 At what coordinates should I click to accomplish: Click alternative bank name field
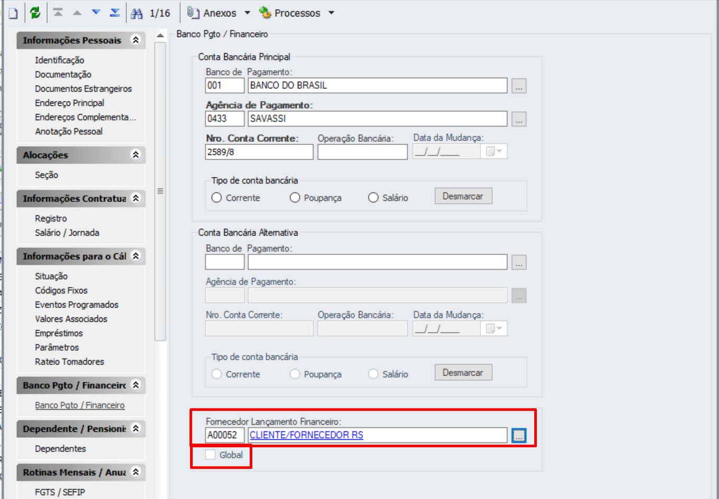click(377, 262)
